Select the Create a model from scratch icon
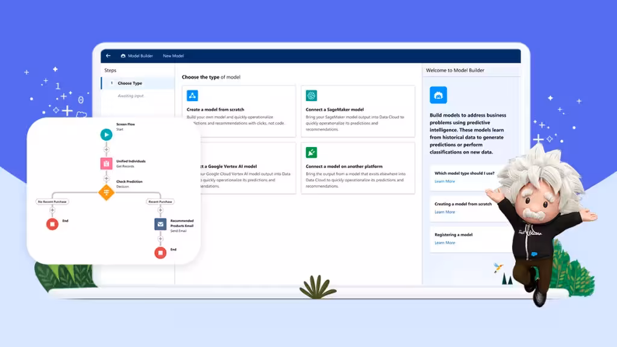Viewport: 617px width, 347px height. coord(192,95)
